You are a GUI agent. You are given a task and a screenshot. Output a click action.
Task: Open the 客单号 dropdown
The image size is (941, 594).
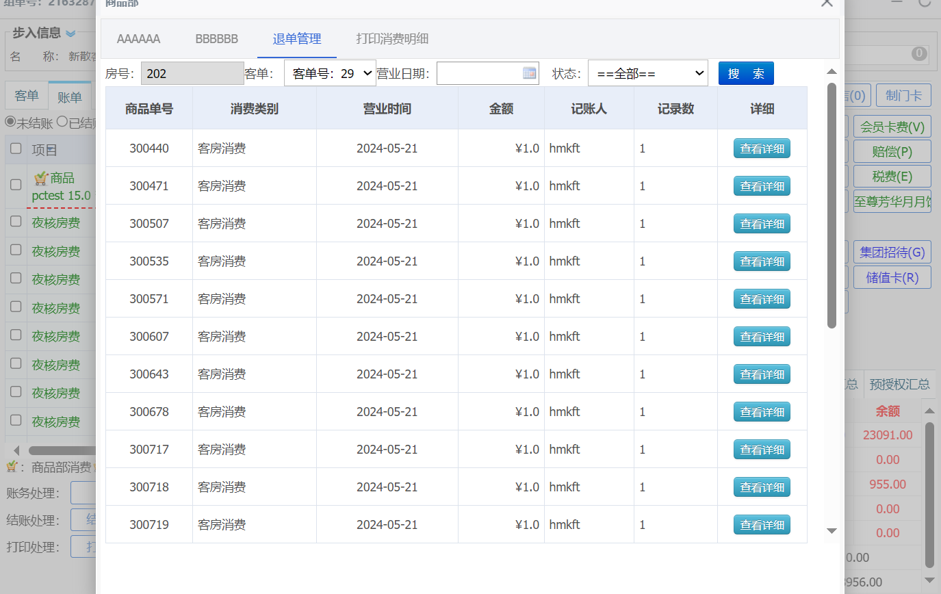point(330,73)
